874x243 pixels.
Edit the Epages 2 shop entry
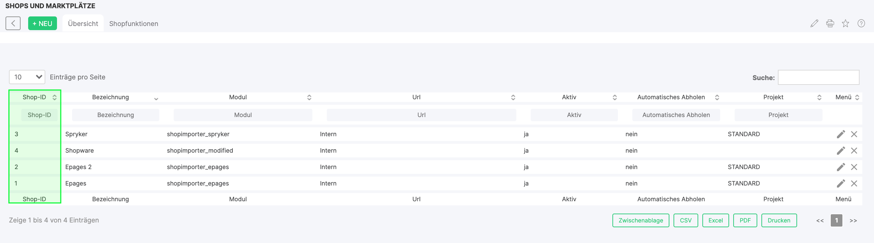(x=841, y=167)
